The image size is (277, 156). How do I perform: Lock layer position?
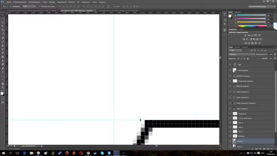point(245,58)
